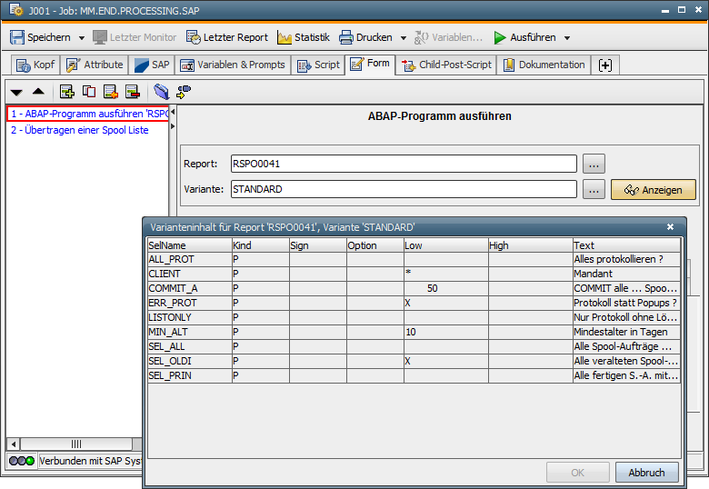This screenshot has height=489, width=709.
Task: Click the Speichern save icon
Action: click(x=17, y=37)
